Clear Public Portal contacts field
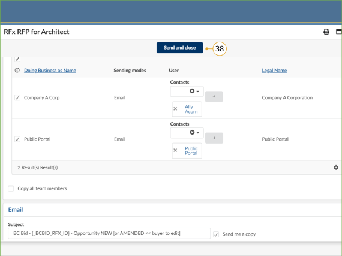This screenshot has height=256, width=342. (x=192, y=132)
